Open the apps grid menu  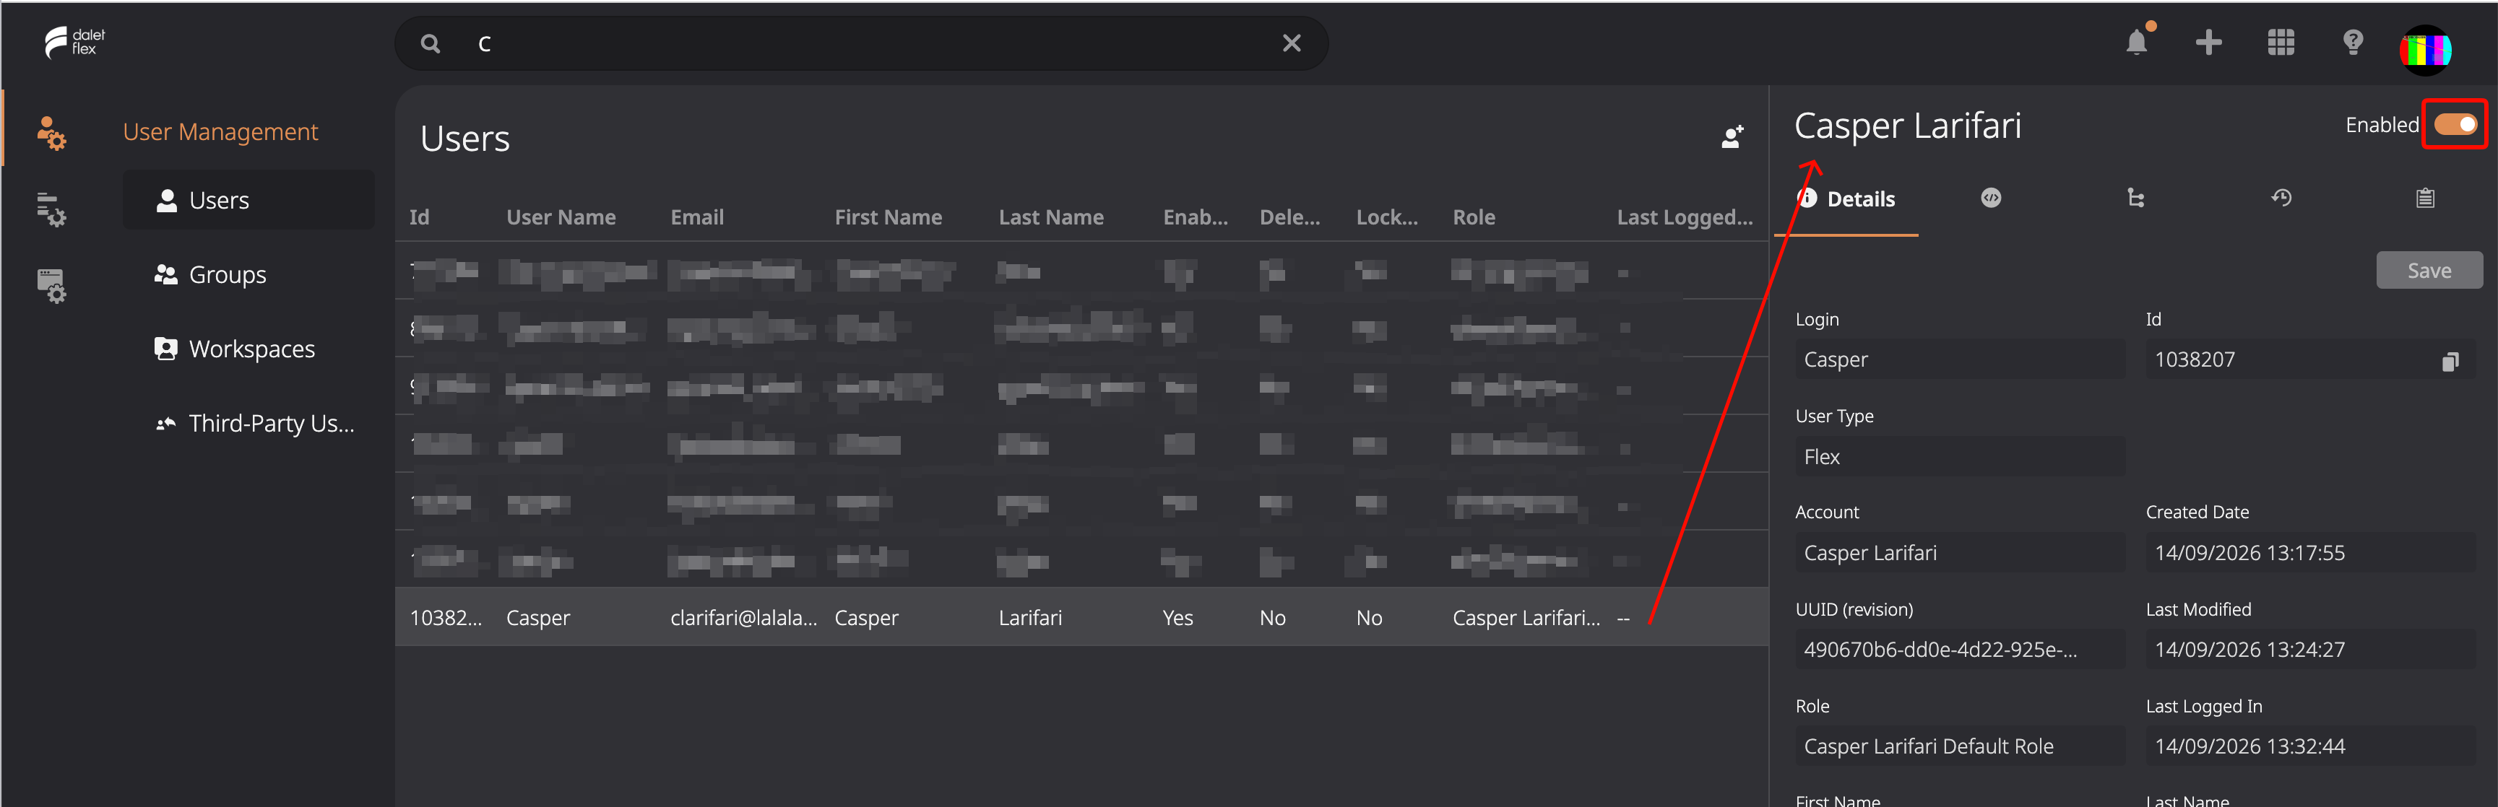coord(2281,43)
